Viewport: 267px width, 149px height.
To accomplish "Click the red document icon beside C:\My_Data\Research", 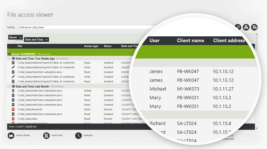I will (x=13, y=109).
